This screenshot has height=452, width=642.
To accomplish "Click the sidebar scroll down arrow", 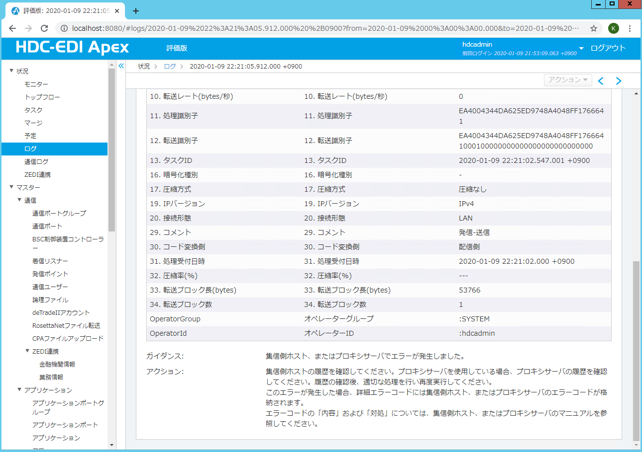I will (x=111, y=445).
